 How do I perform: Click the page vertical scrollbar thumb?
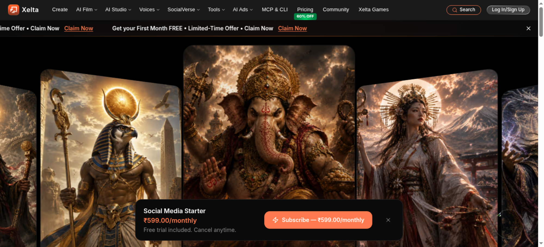[x=541, y=22]
